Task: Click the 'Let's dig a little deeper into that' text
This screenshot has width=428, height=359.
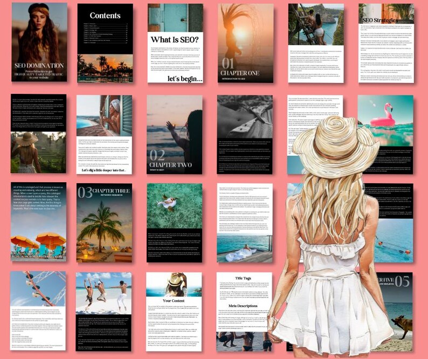Action: tap(104, 170)
